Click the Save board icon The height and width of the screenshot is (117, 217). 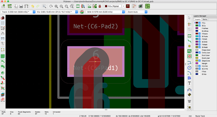pos(3,6)
